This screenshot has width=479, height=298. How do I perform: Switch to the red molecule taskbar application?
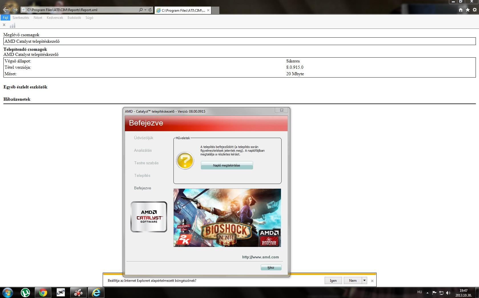(78, 293)
